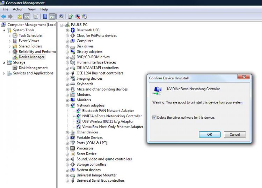Collapse the PAULS-PC root node
Screen dimensions: 262x188
click(61, 25)
